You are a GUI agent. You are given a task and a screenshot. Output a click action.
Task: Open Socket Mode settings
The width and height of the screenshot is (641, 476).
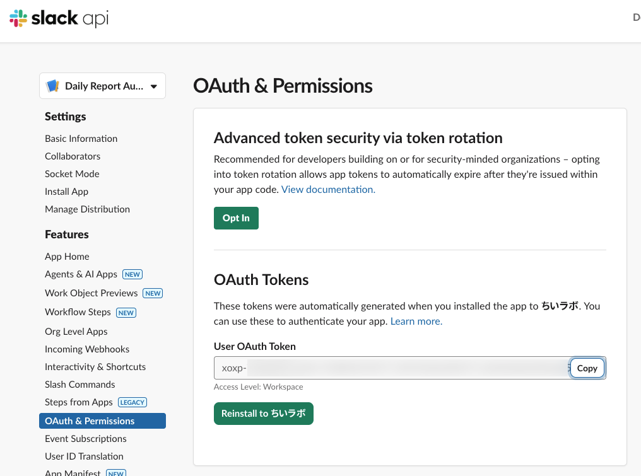coord(72,173)
